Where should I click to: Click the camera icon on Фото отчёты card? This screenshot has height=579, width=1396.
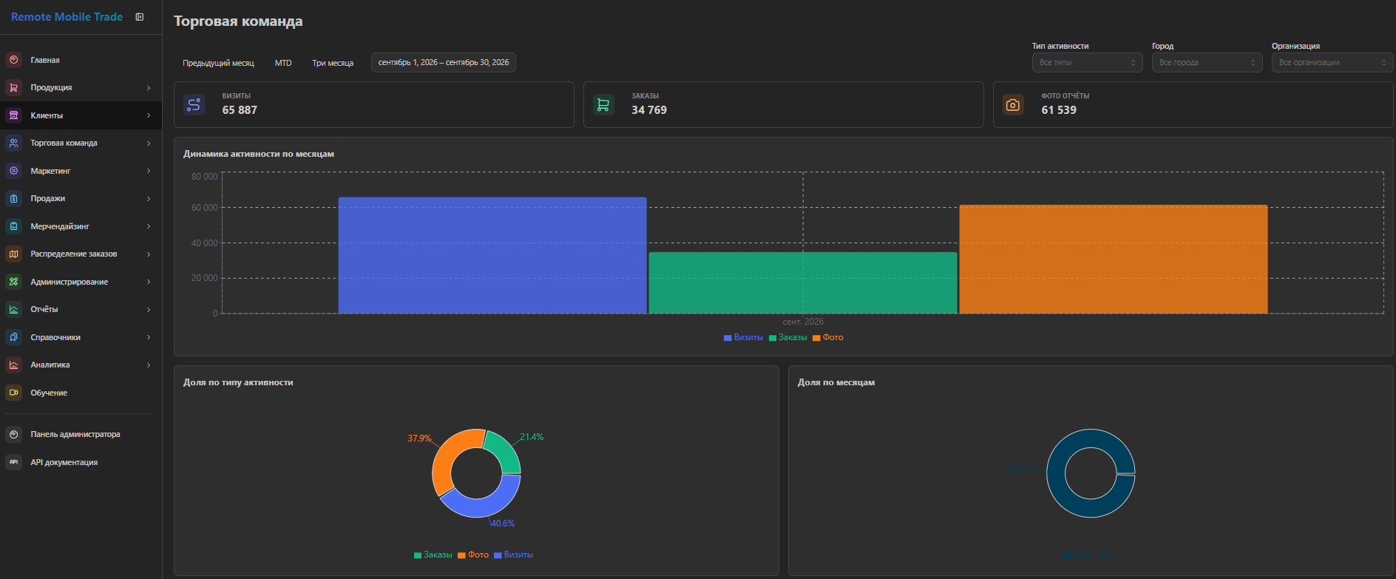tap(1013, 105)
